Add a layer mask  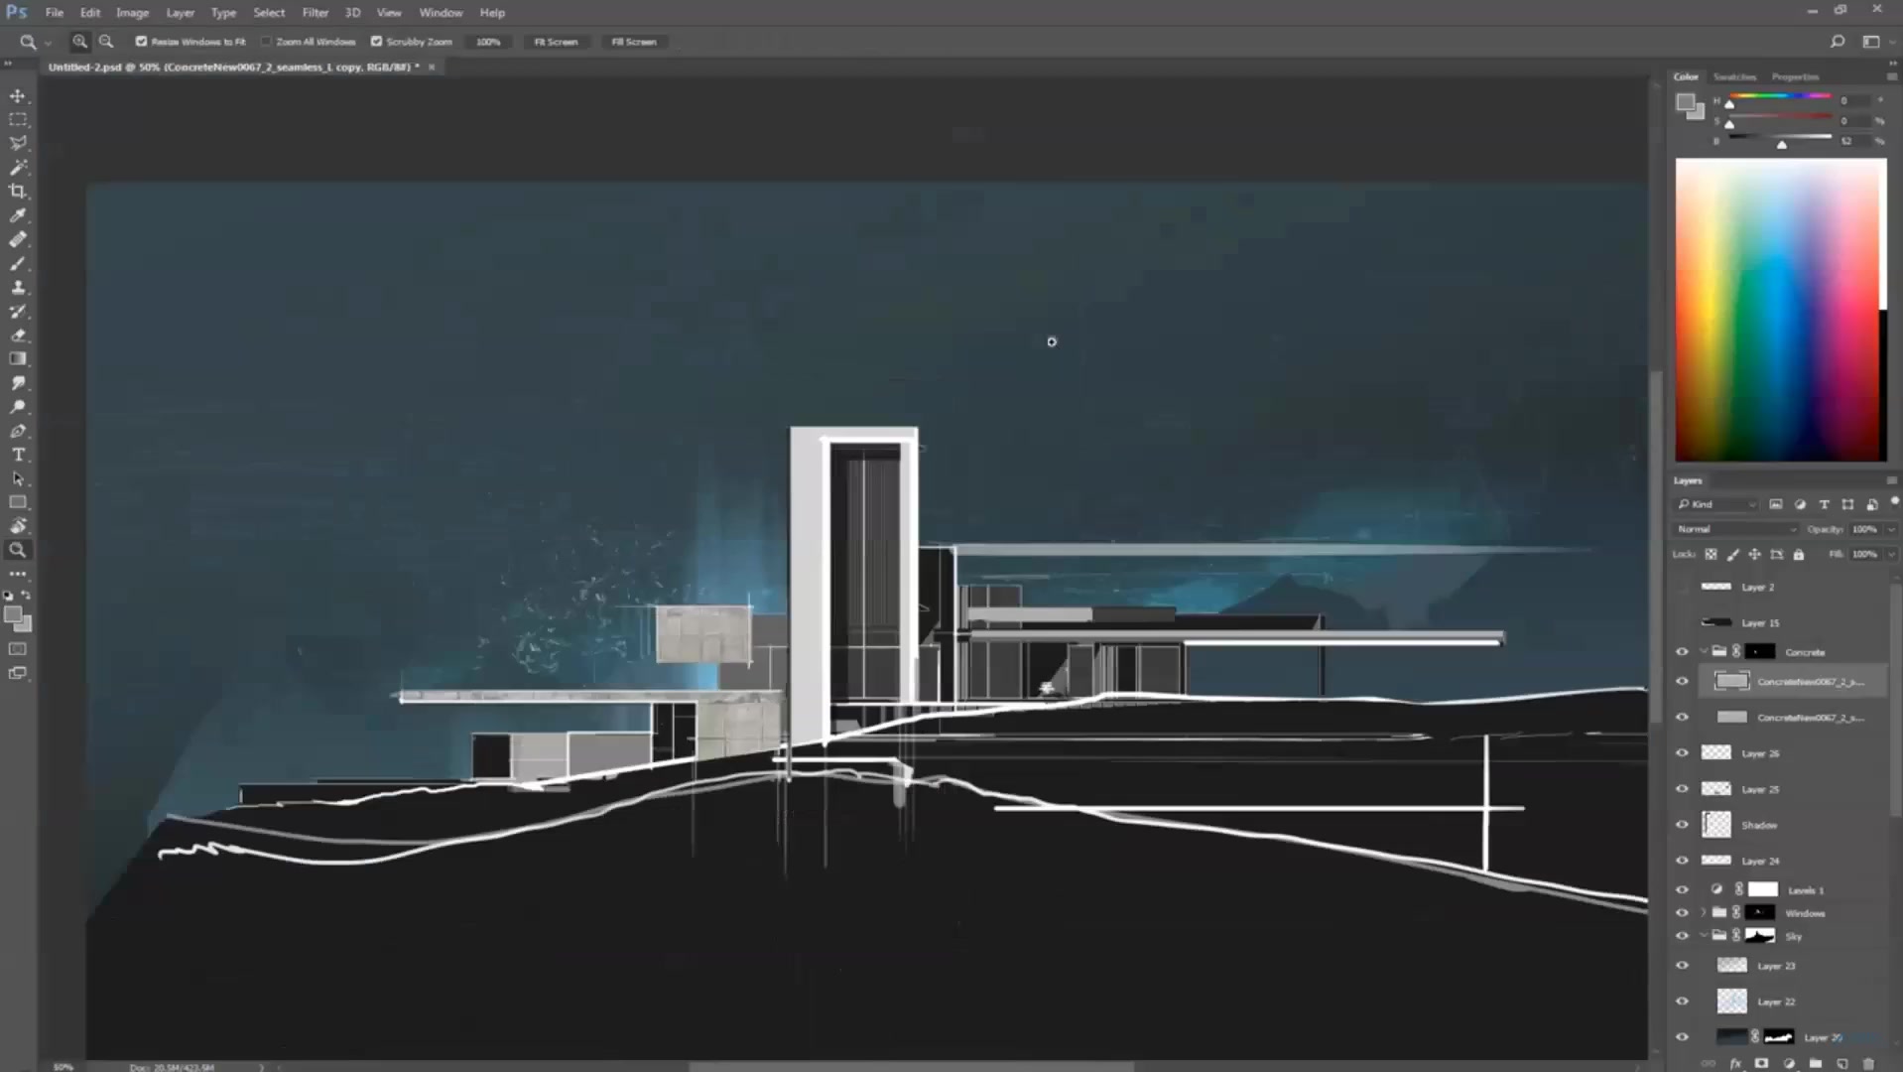point(1762,1063)
